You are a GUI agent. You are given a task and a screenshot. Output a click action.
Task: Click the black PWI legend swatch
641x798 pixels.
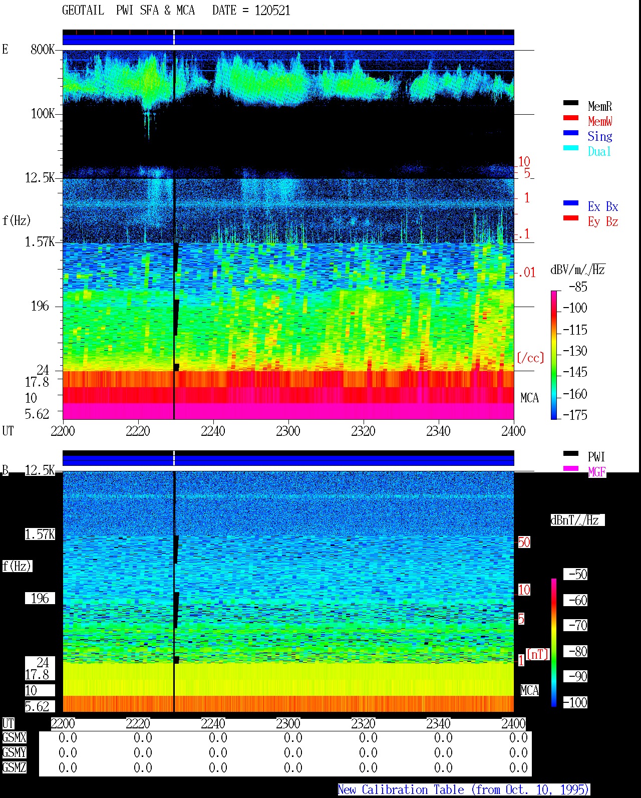pos(571,453)
